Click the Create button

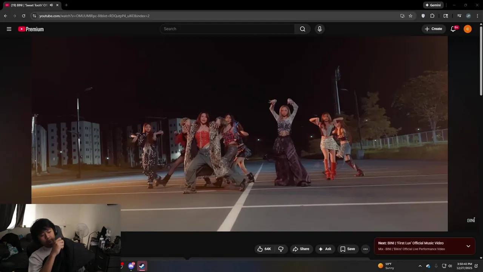coord(434,29)
